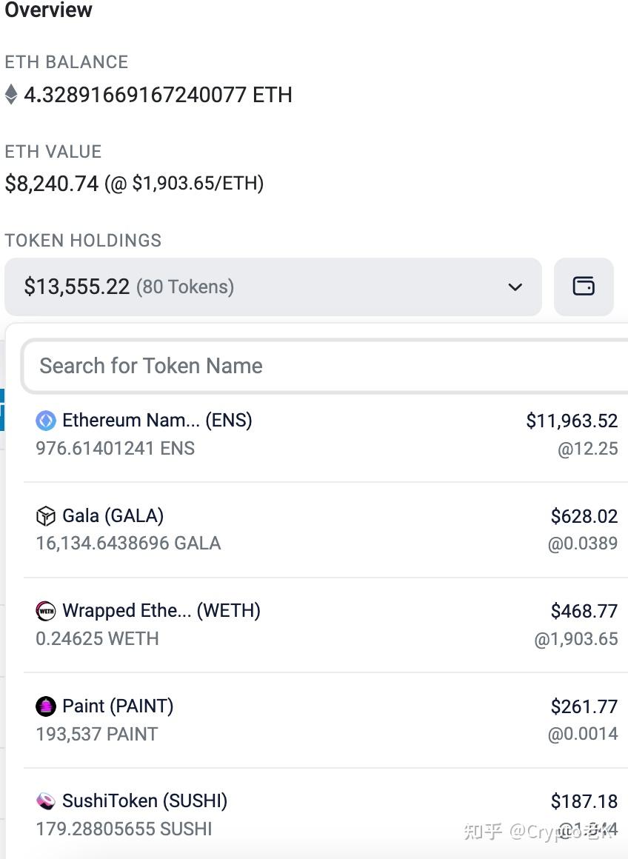This screenshot has height=859, width=628.
Task: Click the $11,963.52 ENS value
Action: click(572, 421)
